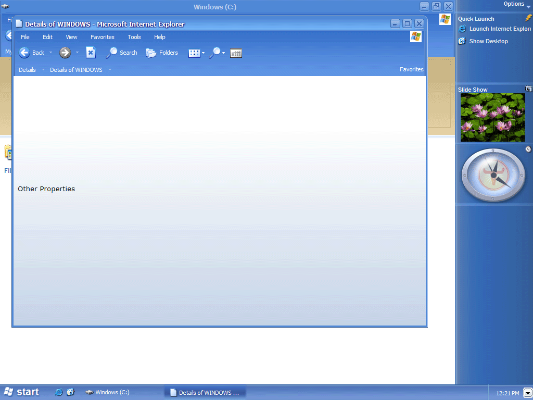Image resolution: width=533 pixels, height=400 pixels.
Task: Open the Favorites menu in menu bar
Action: (x=103, y=37)
